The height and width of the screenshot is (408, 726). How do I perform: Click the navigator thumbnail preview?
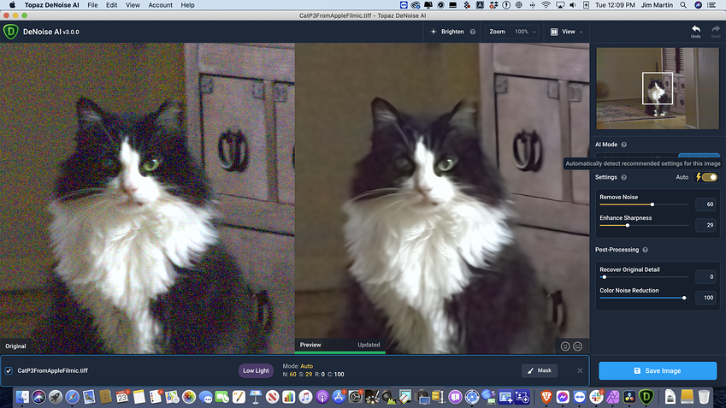coord(658,88)
